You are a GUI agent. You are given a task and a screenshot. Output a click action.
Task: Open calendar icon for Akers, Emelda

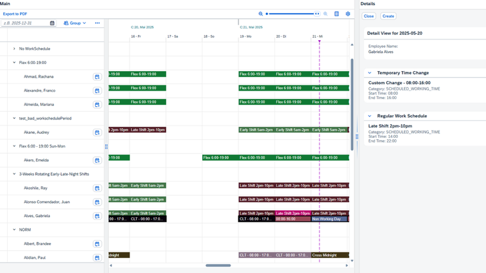pos(97,160)
